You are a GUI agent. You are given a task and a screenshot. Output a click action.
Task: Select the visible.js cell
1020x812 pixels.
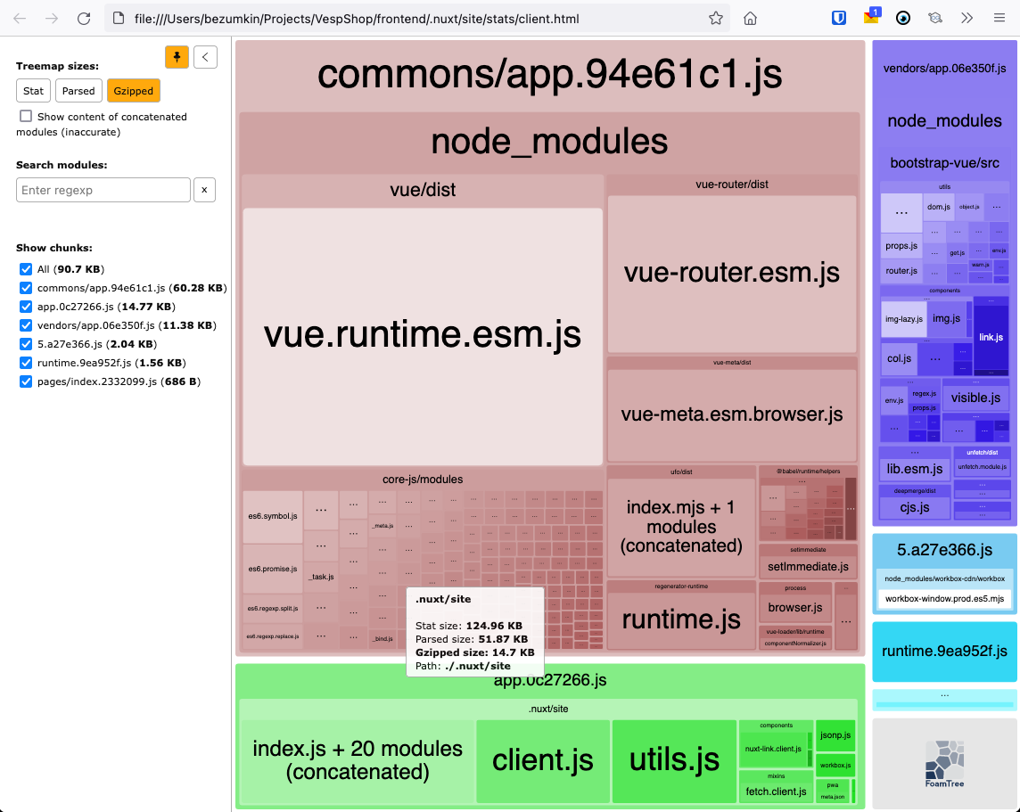click(x=975, y=398)
